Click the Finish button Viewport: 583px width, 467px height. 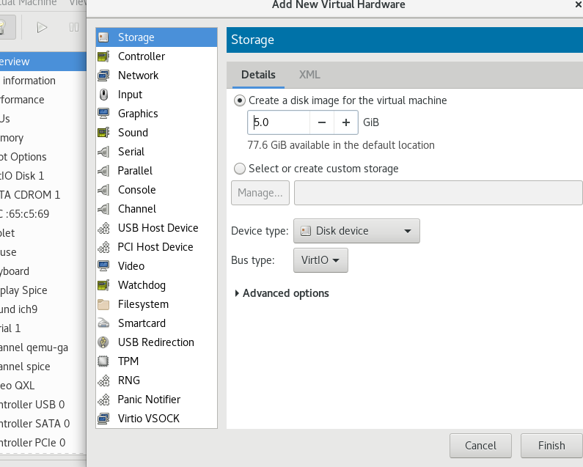point(551,446)
